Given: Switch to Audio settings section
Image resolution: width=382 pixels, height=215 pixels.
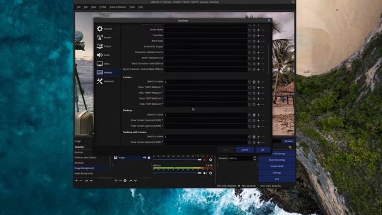Looking at the screenshot, I should tap(107, 55).
